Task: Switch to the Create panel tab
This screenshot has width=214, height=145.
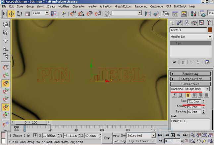Action: [172, 23]
